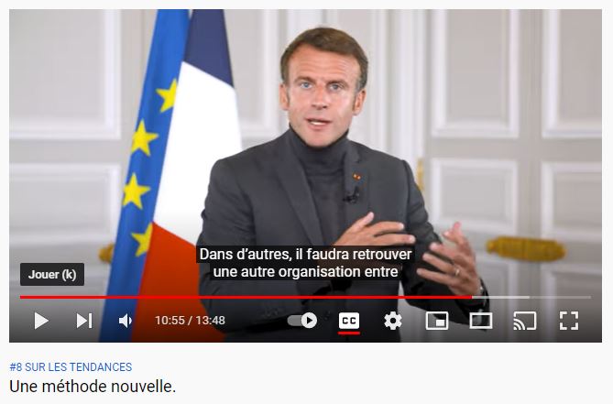Click the video title Une méthode nouvelle

click(93, 387)
